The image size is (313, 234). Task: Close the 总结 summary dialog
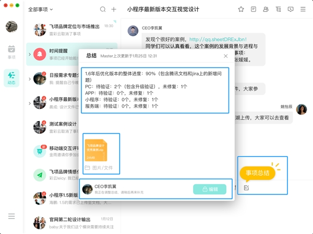[x=225, y=56]
